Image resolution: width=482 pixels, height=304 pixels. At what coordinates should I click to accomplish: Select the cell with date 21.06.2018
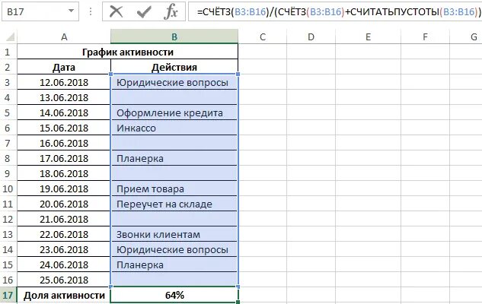tap(64, 219)
